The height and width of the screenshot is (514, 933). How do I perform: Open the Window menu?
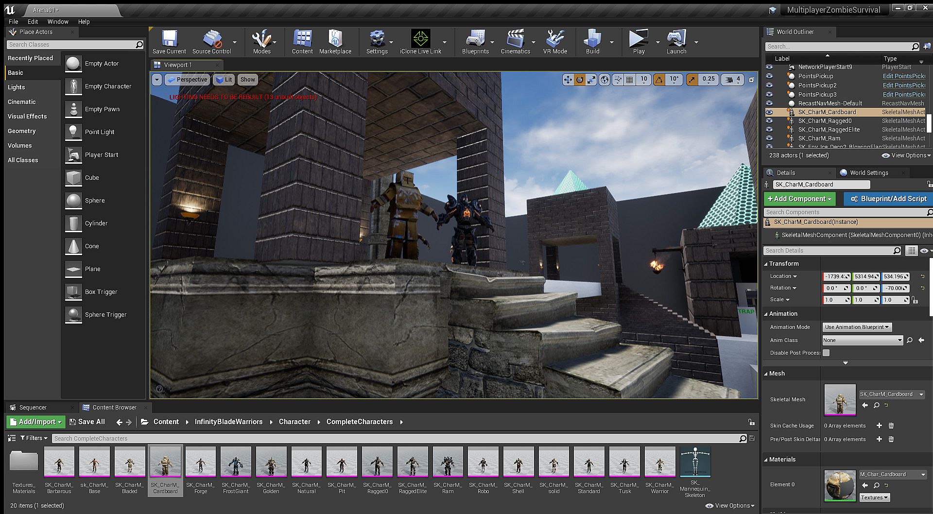[58, 21]
